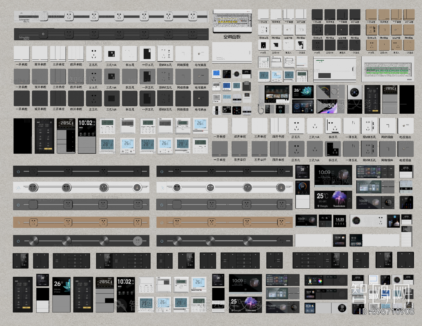
Task: Click the 26° lotus flower display panel at bottom left
Action: [61, 294]
